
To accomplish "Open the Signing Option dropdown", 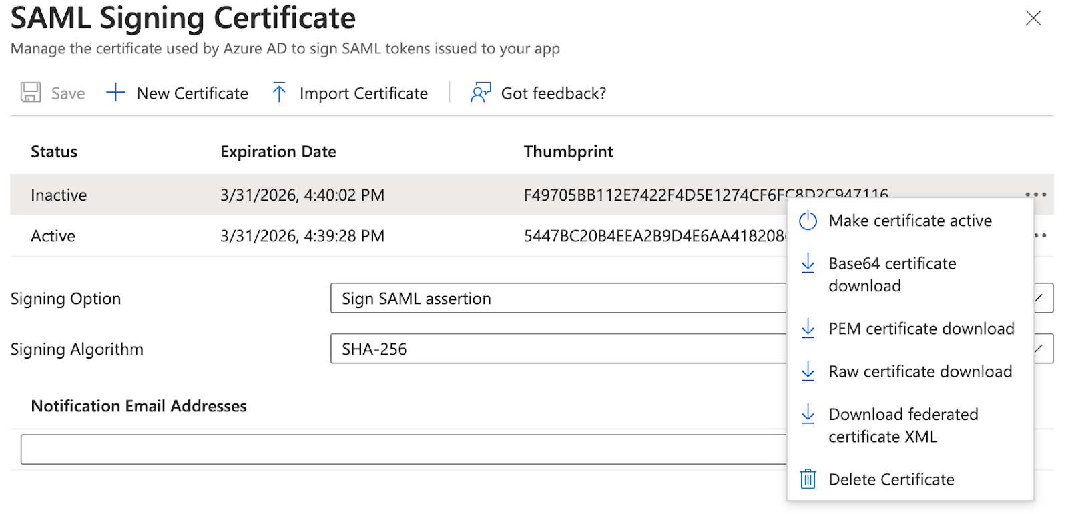I will [558, 298].
